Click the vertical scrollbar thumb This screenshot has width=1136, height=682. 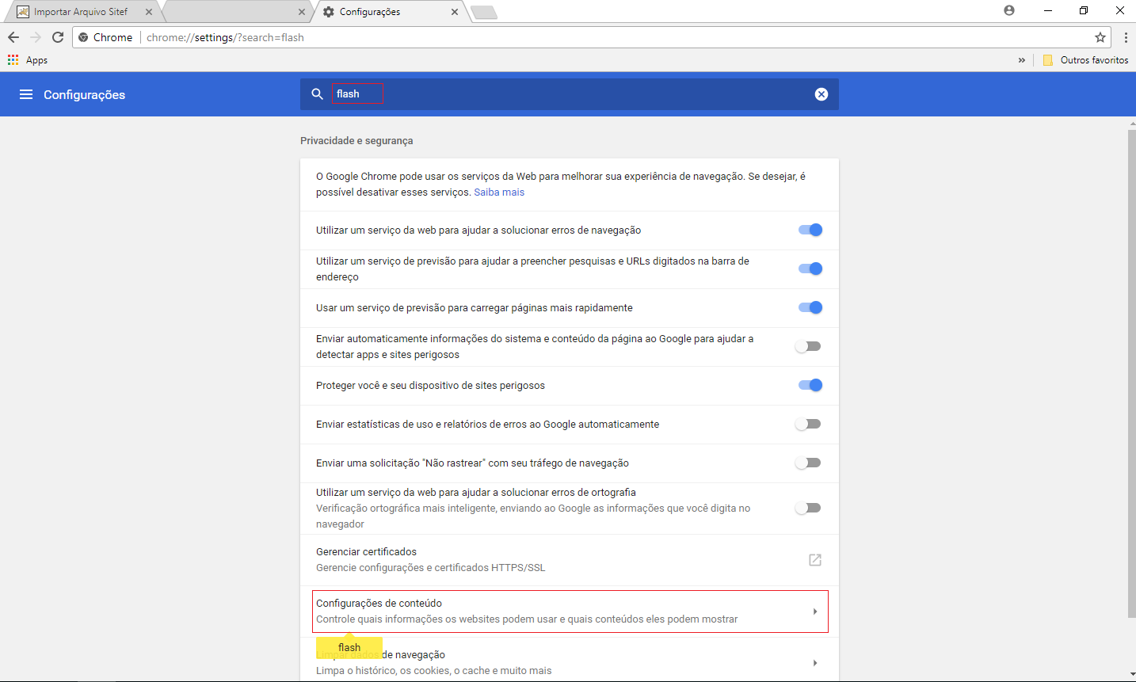coord(1131,374)
